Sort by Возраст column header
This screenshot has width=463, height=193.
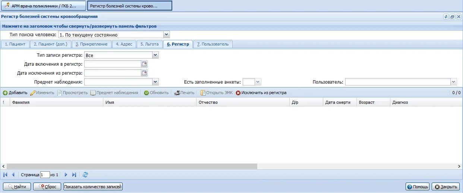click(x=374, y=102)
